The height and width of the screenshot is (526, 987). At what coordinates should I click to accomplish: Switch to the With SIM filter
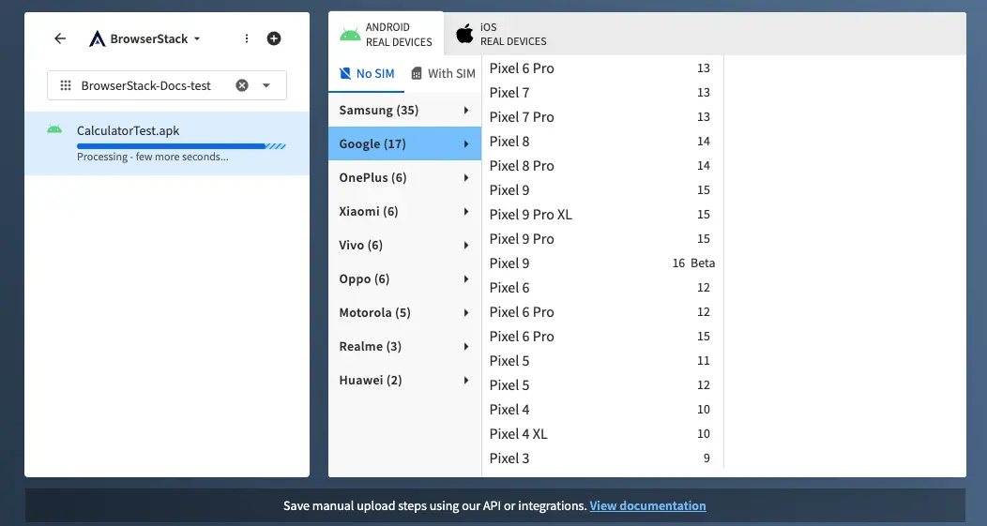tap(444, 73)
